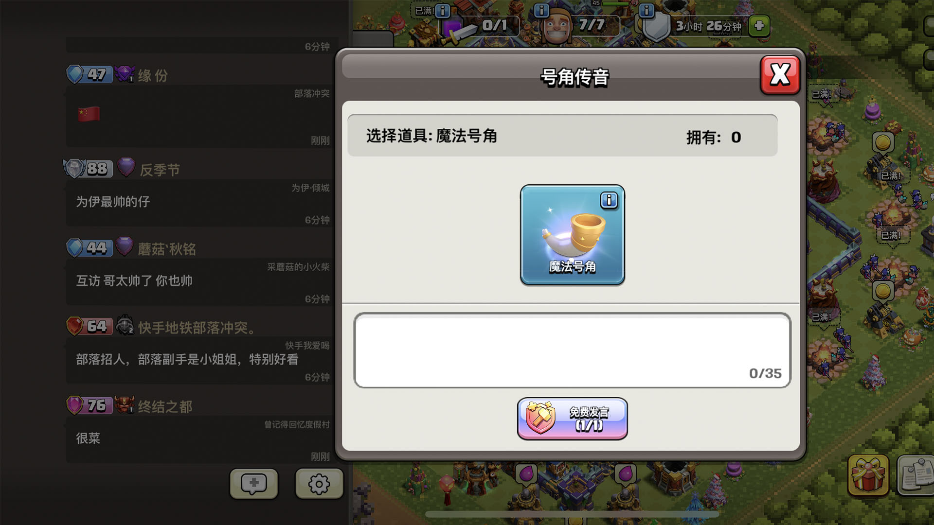
Task: Click the 3小时26分钟 shield timer
Action: (x=708, y=26)
